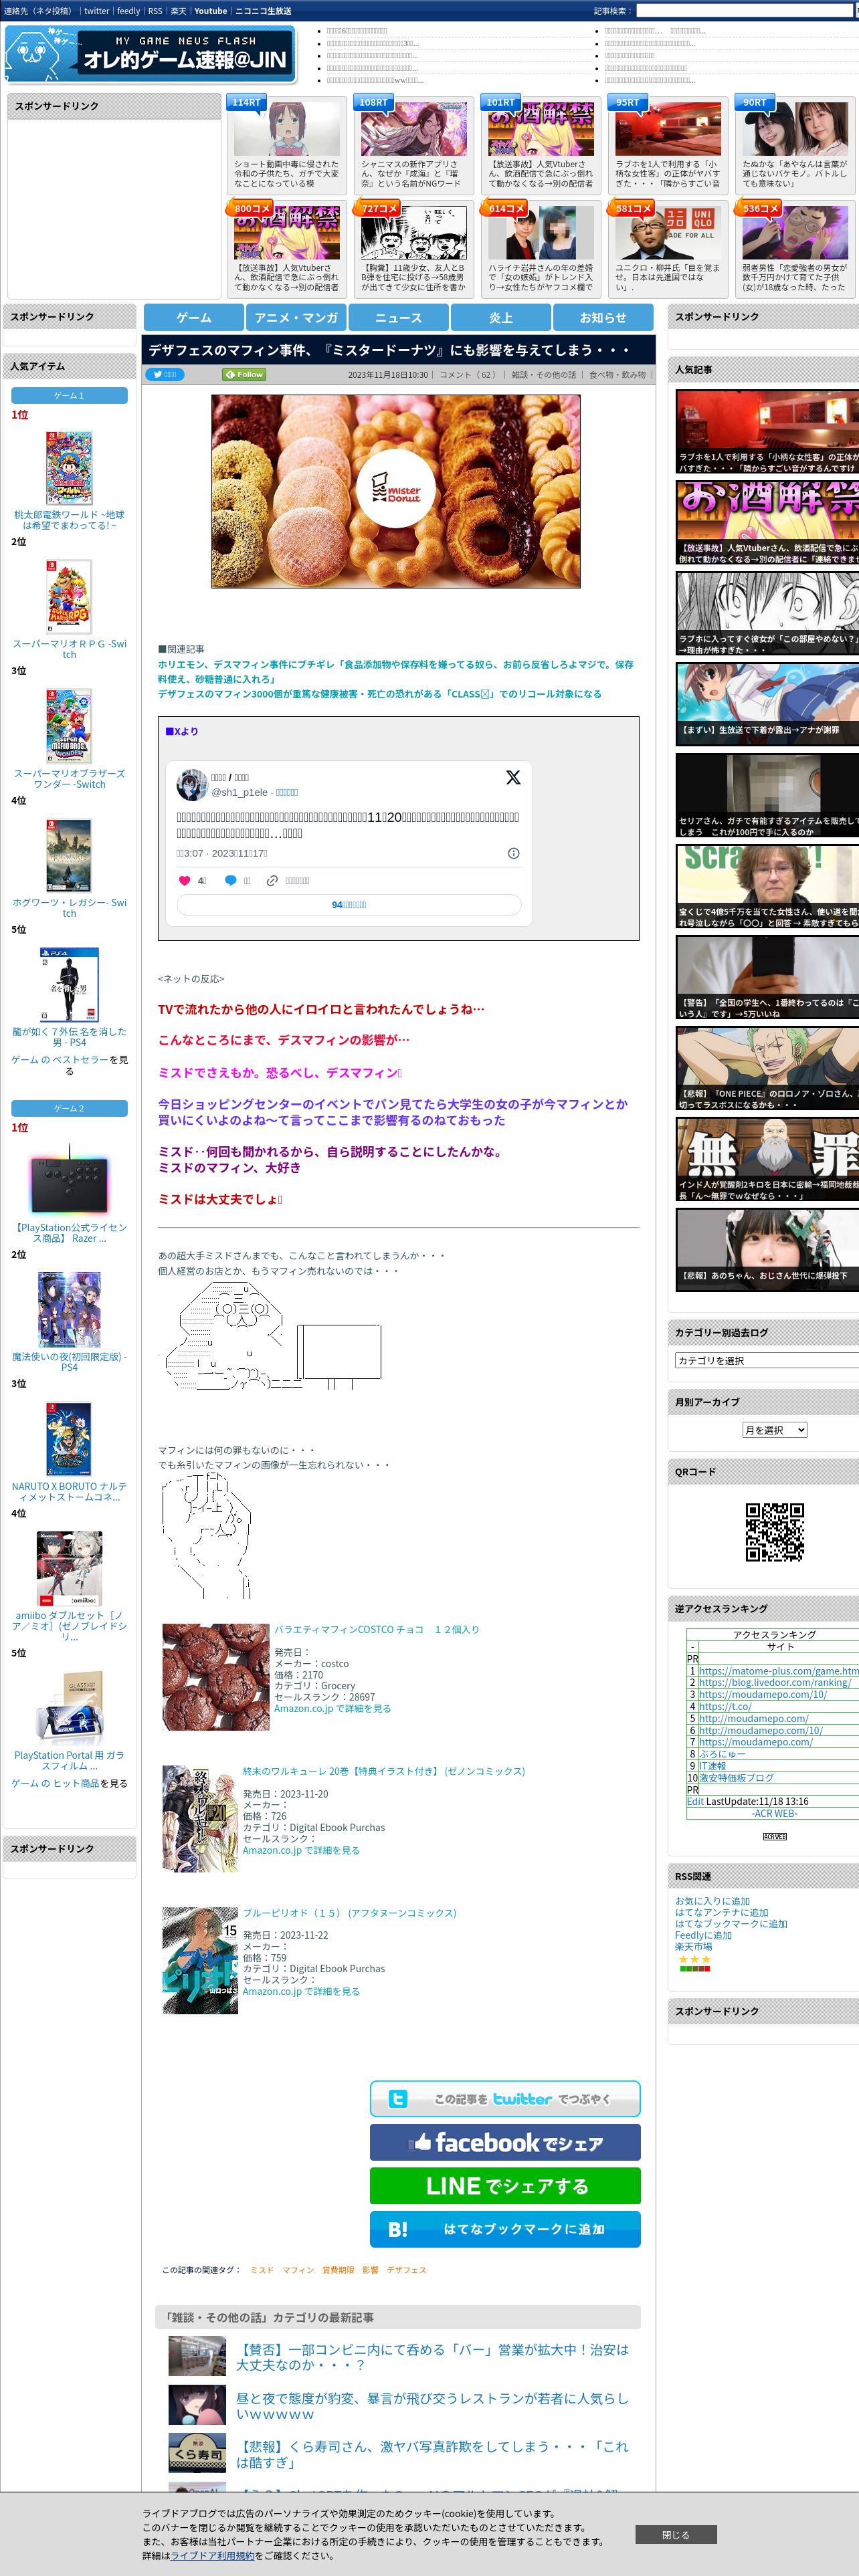
Task: Click the info icon in the embedded post
Action: (x=513, y=853)
